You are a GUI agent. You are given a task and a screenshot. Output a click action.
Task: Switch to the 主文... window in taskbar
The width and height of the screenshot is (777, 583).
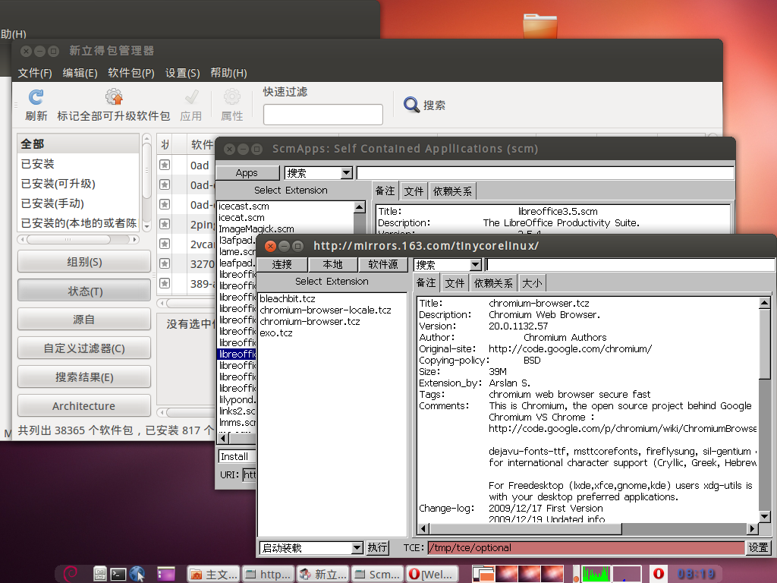213,574
